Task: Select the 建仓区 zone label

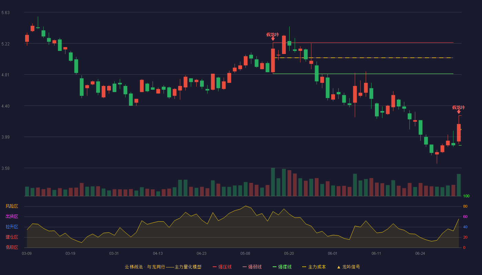Action: (12, 237)
